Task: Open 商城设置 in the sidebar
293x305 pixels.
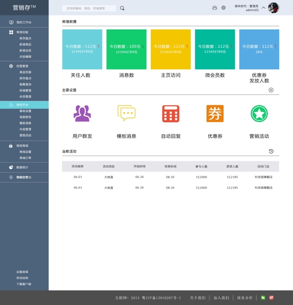Action: [x=25, y=152]
